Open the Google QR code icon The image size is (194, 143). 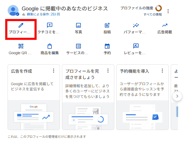click(x=21, y=46)
